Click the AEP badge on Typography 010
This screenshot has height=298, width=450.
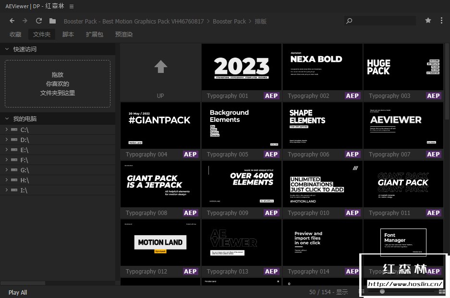click(x=352, y=213)
